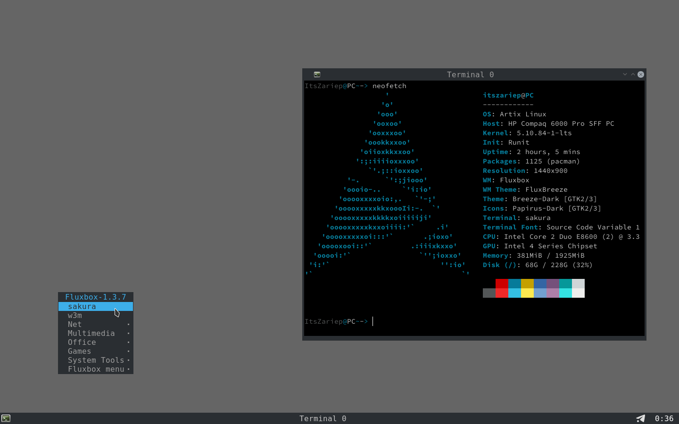Expand the Fluxbox menu submenu
This screenshot has width=679, height=424.
click(x=96, y=369)
